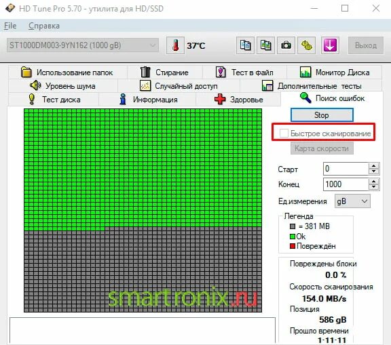Screen dimensions: 391x345
Task: Click the copy screenshot toolbar icon with green pages
Action: [265, 45]
